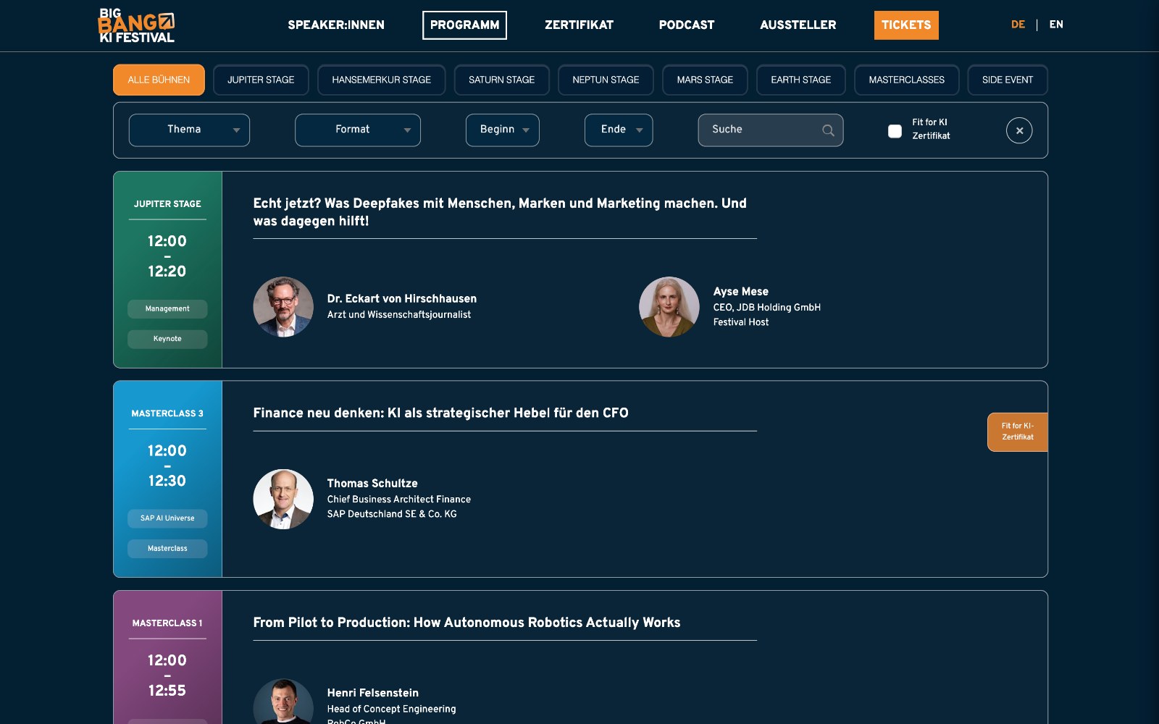Screen dimensions: 1159x724
Task: Open Henri Felsenstein's portrait photo
Action: point(283,701)
